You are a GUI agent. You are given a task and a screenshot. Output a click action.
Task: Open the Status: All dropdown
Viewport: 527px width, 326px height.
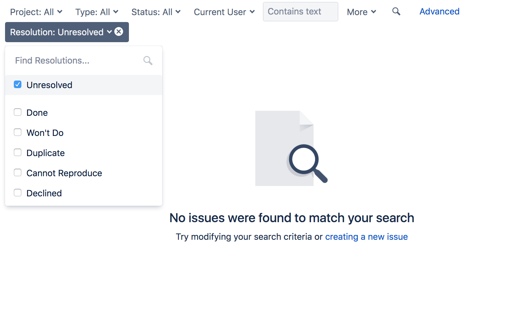click(x=156, y=12)
